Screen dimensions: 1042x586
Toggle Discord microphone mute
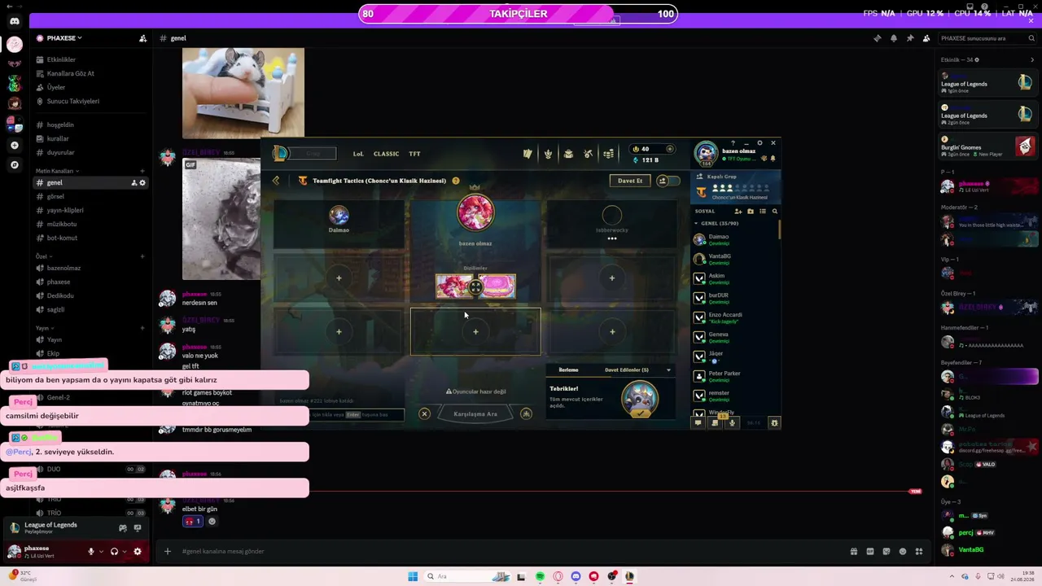(91, 551)
